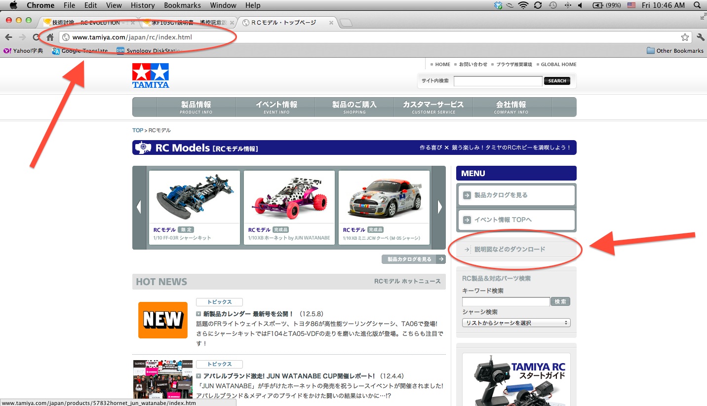Open the Bookmarks menu

(x=183, y=5)
